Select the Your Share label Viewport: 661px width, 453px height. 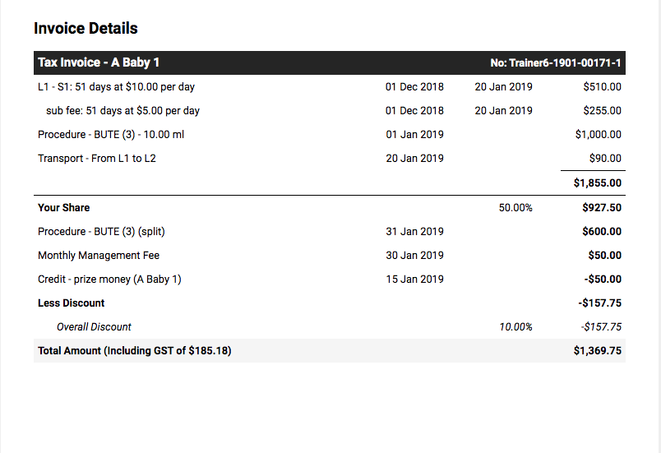63,208
